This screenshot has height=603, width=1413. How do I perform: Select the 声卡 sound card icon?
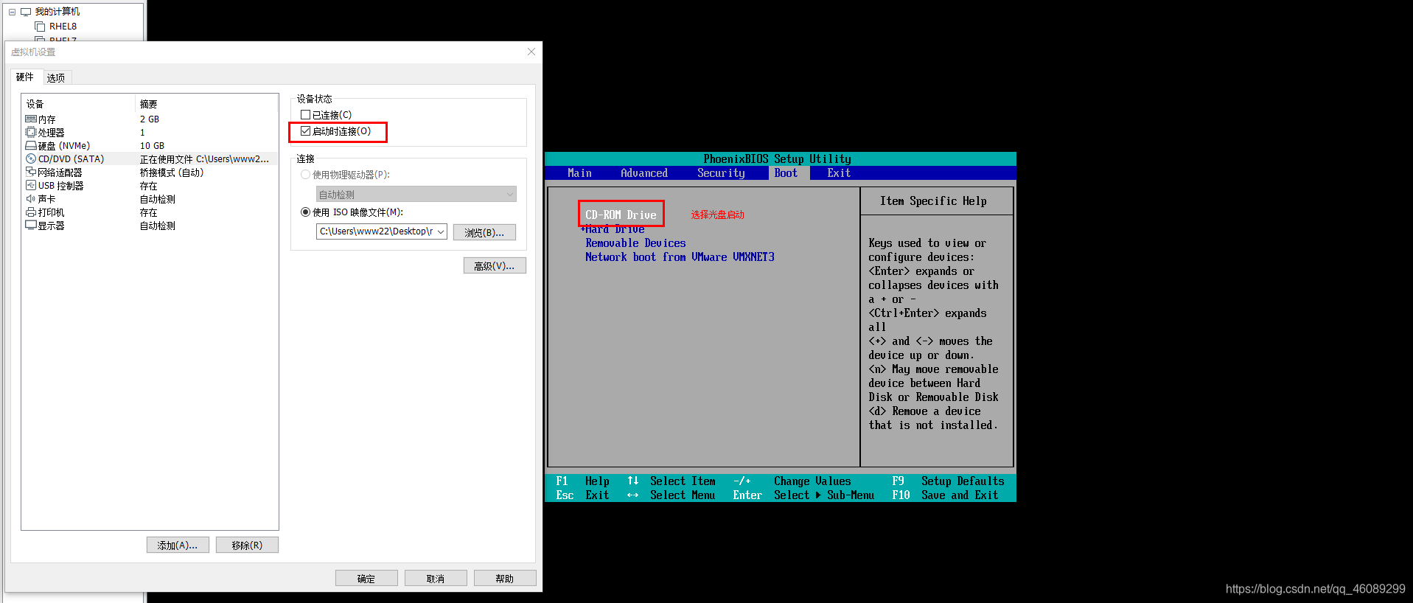pyautogui.click(x=31, y=198)
